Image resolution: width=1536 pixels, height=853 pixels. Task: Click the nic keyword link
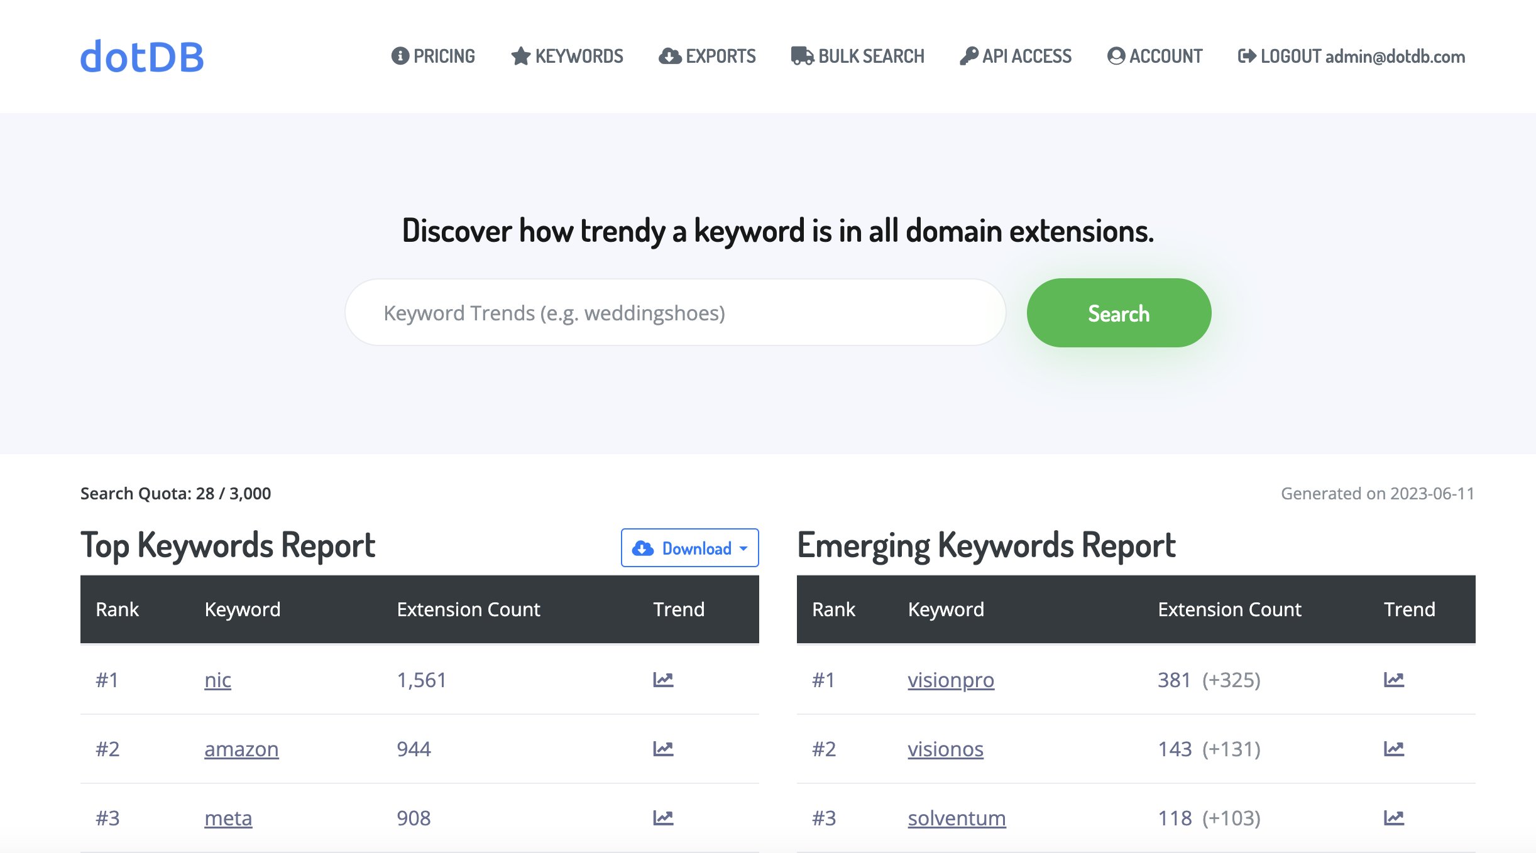(x=219, y=678)
